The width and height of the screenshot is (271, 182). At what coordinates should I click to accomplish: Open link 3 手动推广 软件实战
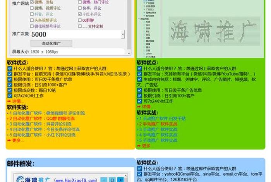tap(158, 129)
